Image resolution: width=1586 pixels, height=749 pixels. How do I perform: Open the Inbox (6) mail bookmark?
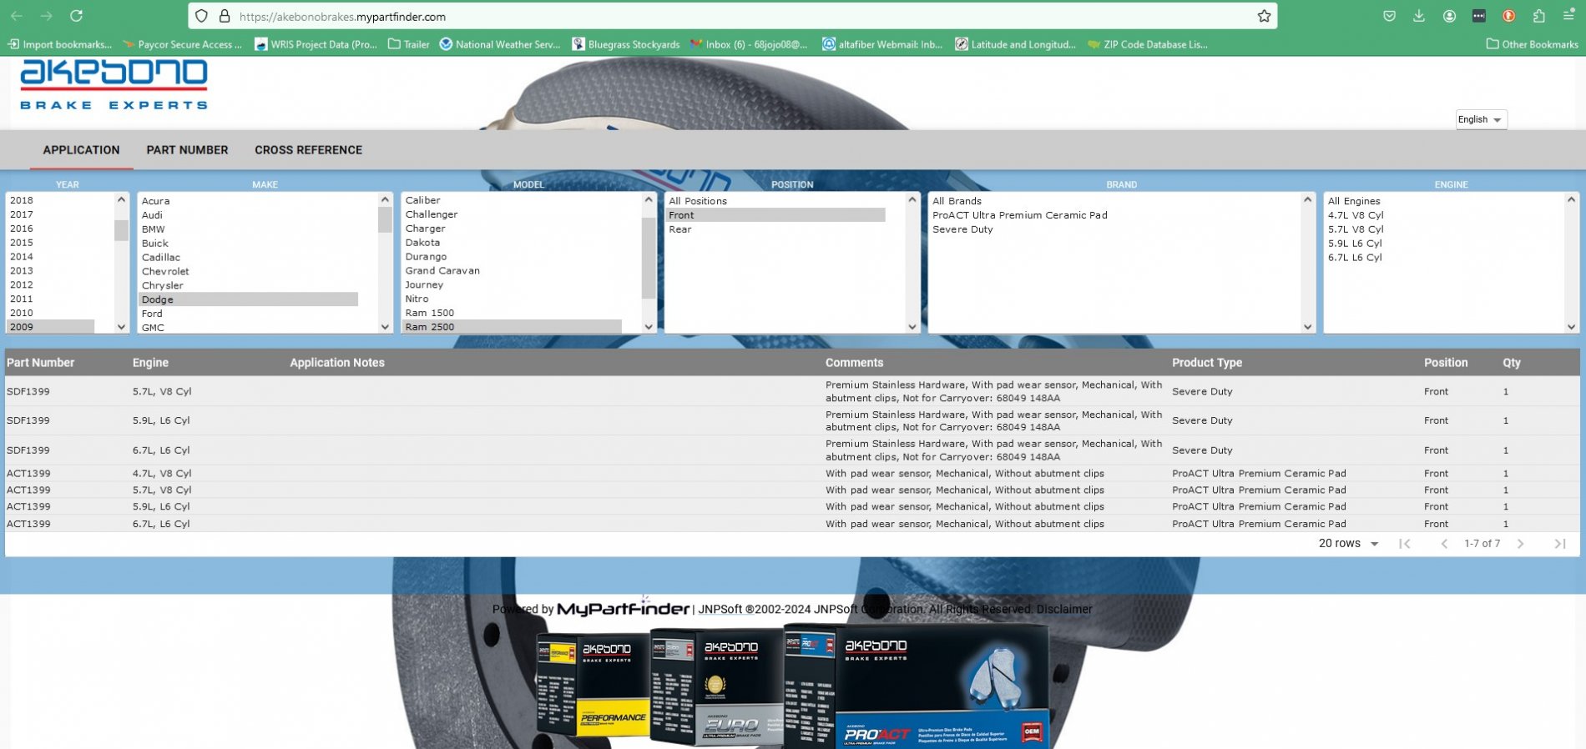pyautogui.click(x=749, y=44)
